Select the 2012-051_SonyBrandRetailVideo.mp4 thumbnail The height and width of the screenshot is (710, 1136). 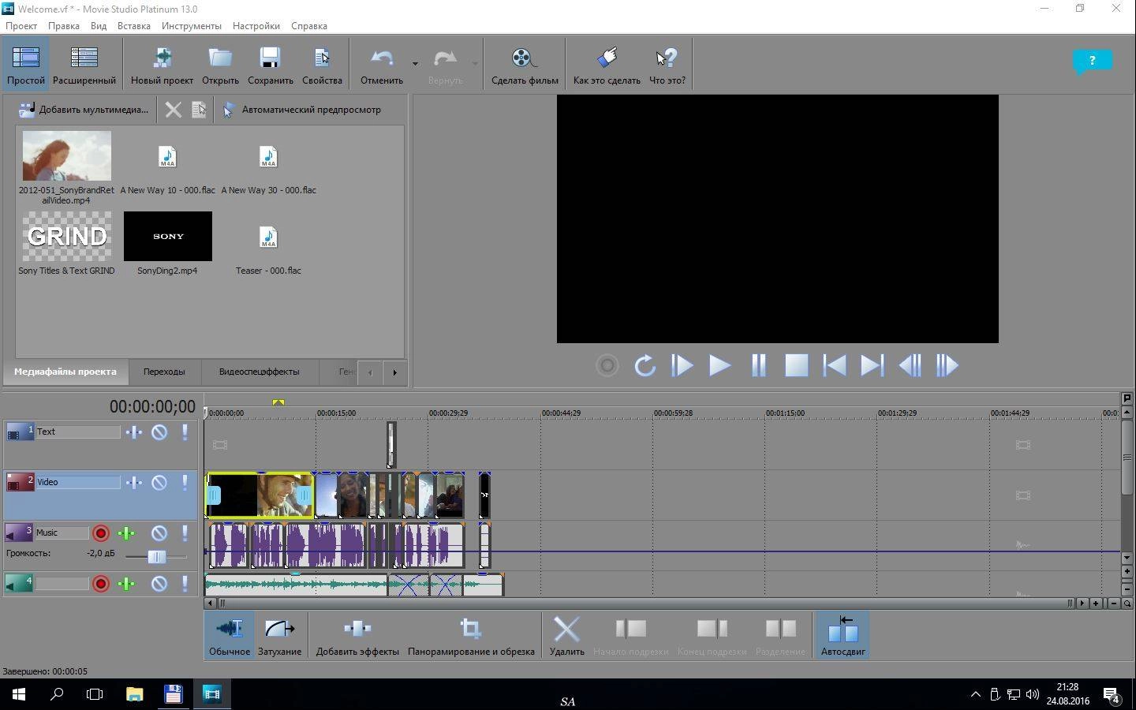click(x=66, y=155)
